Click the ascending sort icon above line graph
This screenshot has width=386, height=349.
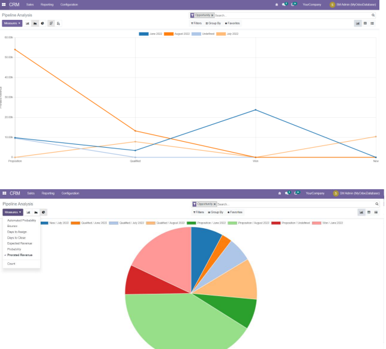(58, 23)
